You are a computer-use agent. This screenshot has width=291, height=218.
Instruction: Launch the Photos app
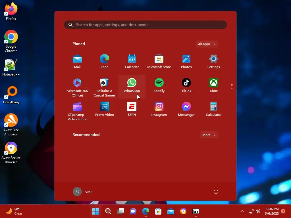click(x=186, y=62)
